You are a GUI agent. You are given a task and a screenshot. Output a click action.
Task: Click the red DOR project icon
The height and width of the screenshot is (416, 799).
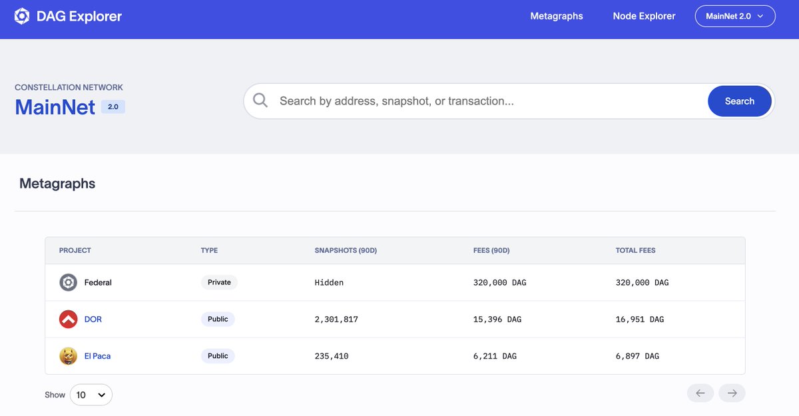coord(68,319)
